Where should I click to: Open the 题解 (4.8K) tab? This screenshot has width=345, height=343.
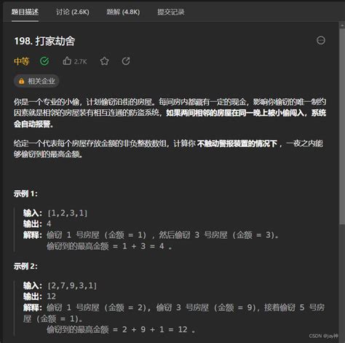click(123, 12)
